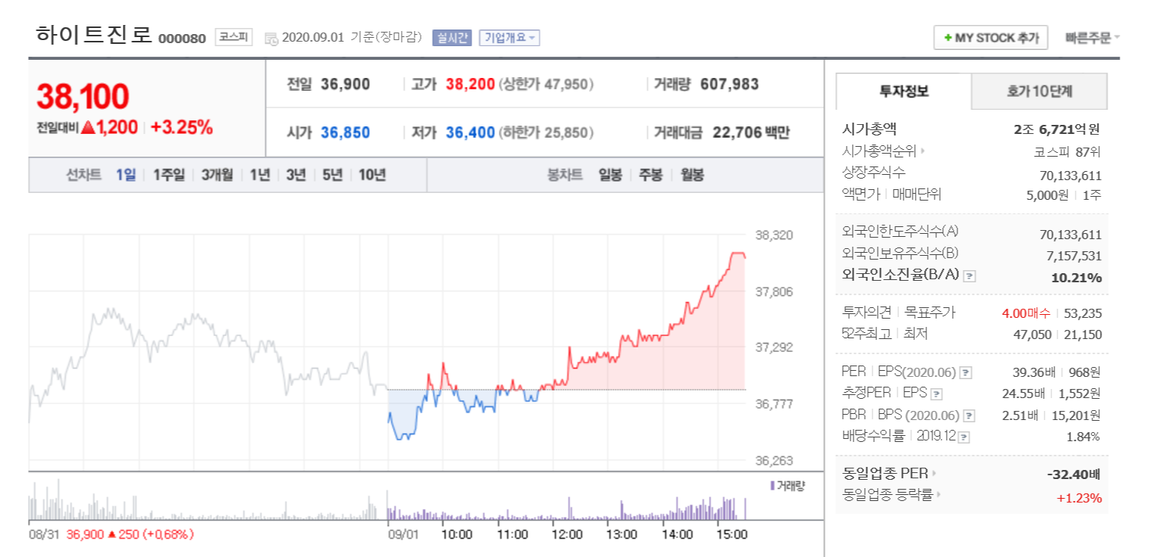Select the 10년 line chart period
Viewport: 1159px width, 557px height.
click(x=372, y=175)
